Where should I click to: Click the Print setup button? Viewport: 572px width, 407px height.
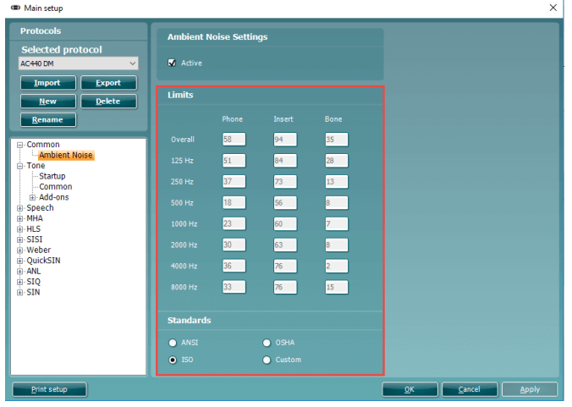point(50,389)
